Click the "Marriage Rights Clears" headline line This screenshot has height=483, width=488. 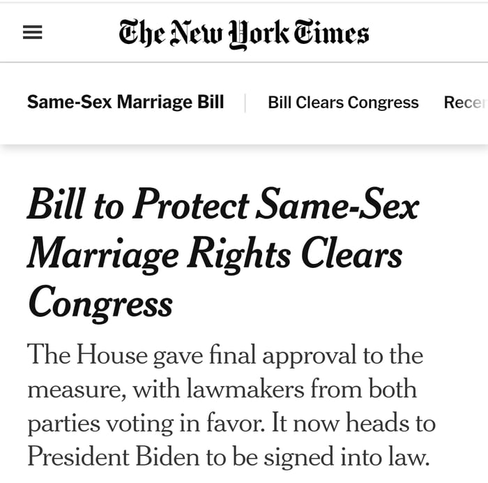(x=215, y=255)
